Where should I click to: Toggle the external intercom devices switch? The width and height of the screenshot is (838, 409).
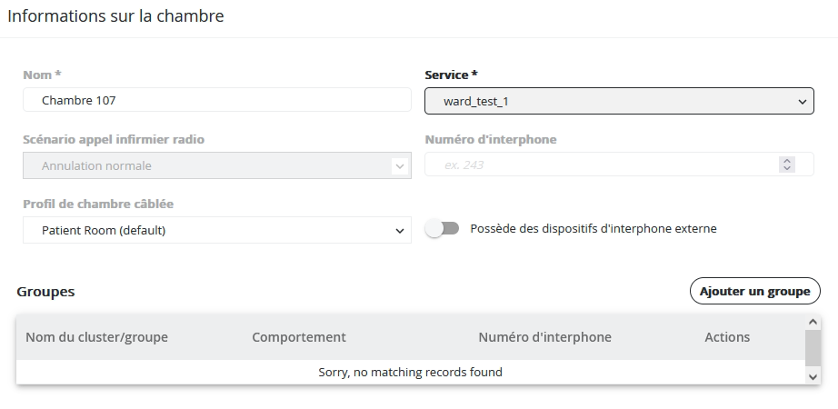click(x=443, y=229)
